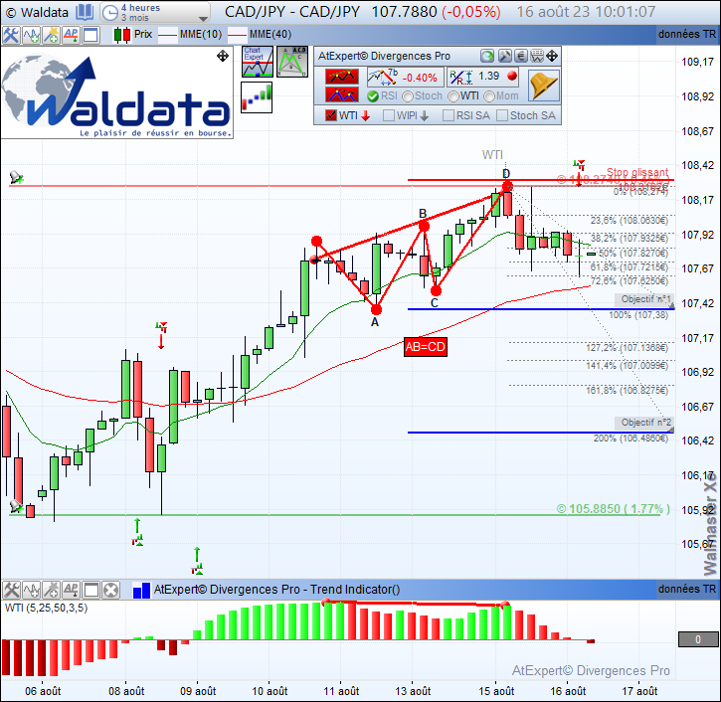
Task: Click the refresh icon in Divergences Pro panel
Action: [487, 56]
